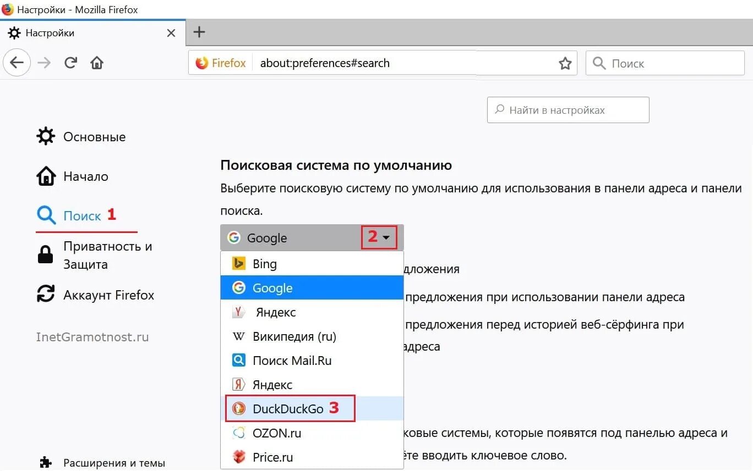Click the puzzle piece extensions icon

coord(46,462)
